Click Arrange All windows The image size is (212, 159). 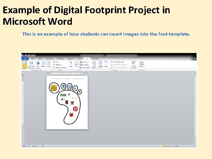coord(100,65)
